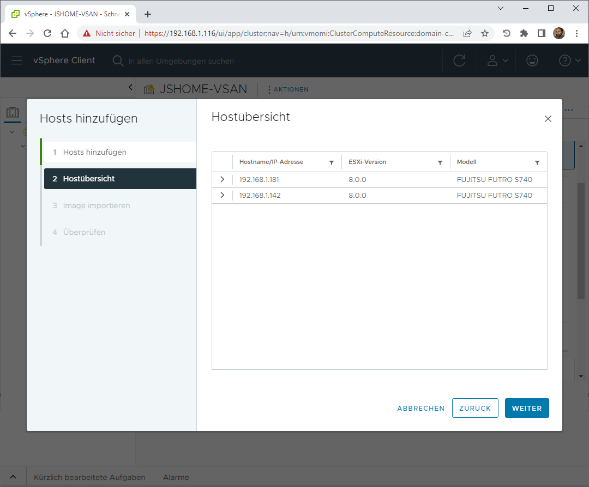Select the Hostübersicht wizard step
The width and height of the screenshot is (589, 487).
pos(88,179)
